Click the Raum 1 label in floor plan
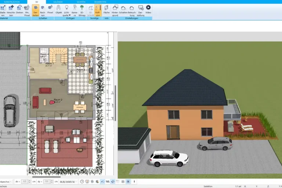Image resolution: width=282 pixels, height=188 pixels. [x=50, y=64]
